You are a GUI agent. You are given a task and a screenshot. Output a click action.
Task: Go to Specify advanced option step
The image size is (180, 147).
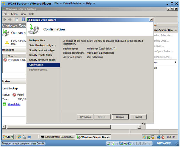click(42, 60)
